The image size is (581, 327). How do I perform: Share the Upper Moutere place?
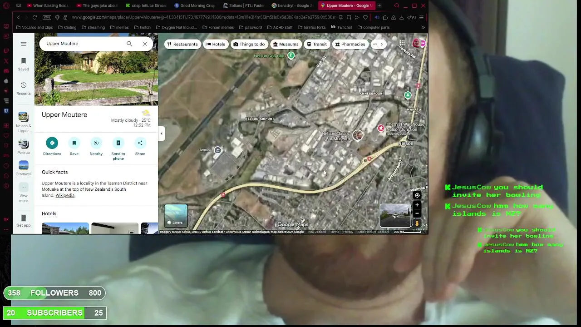click(140, 147)
